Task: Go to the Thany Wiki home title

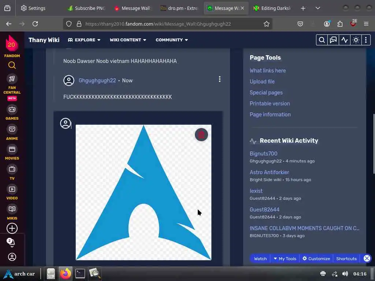Action: tap(44, 40)
